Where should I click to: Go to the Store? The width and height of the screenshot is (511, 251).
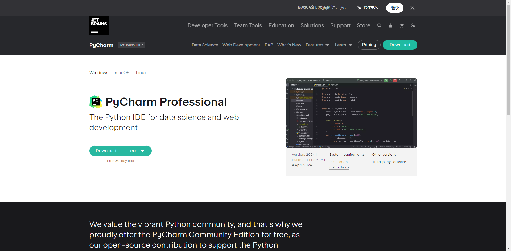coord(364,25)
